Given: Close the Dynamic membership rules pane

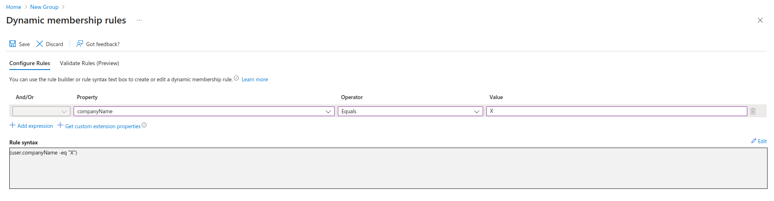Looking at the screenshot, I should pyautogui.click(x=760, y=20).
